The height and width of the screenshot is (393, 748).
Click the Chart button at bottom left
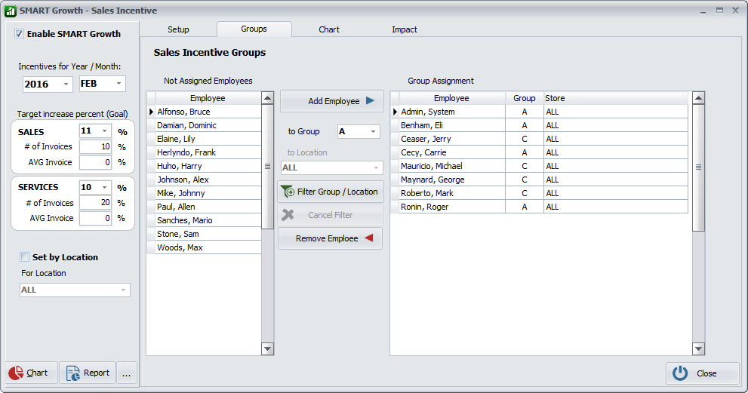pos(32,373)
